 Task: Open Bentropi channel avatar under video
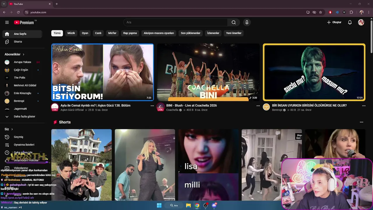click(x=266, y=107)
